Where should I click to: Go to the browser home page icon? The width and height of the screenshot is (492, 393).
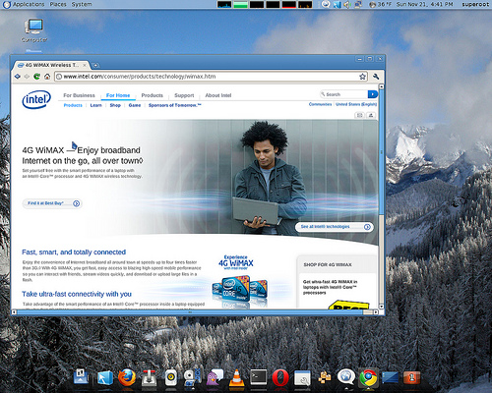pos(47,77)
